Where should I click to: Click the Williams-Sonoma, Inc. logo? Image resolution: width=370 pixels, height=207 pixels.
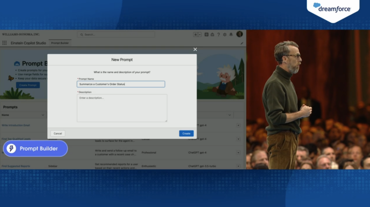(x=21, y=34)
